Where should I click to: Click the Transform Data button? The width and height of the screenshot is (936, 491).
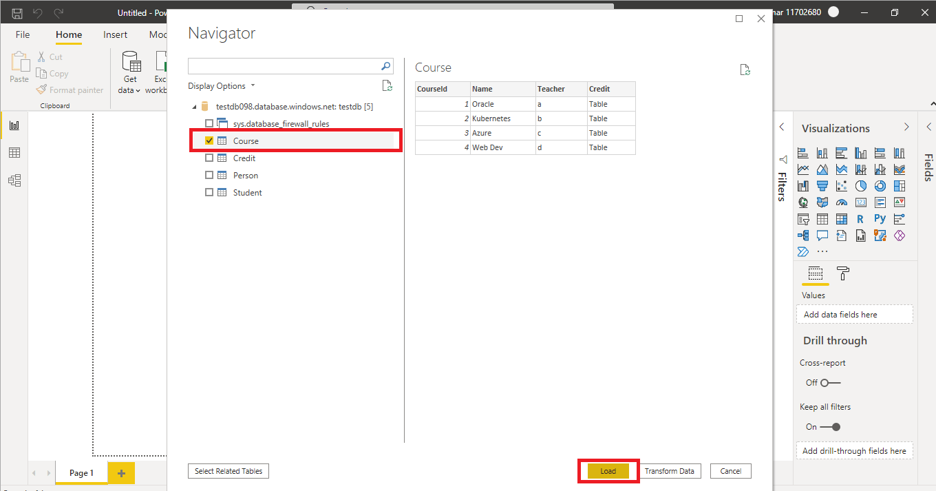[670, 471]
